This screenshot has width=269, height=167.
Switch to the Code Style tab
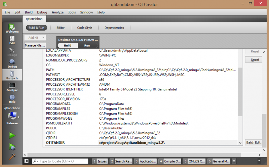point(84,28)
